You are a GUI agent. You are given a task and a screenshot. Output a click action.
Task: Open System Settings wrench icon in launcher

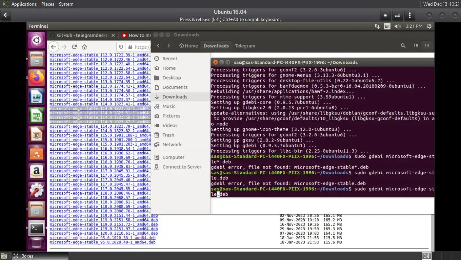click(37, 191)
